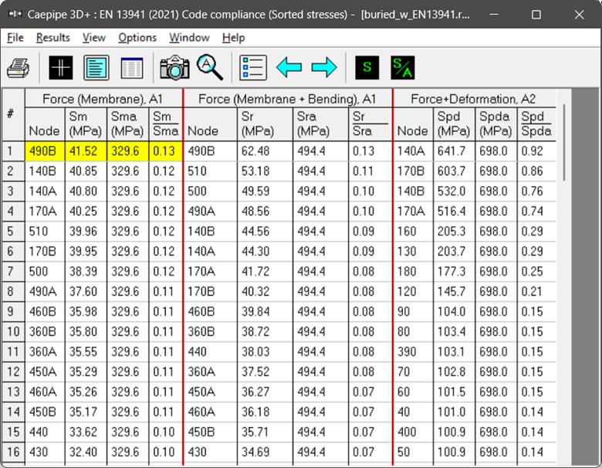Click the Force+Deformation, A2 column header
Viewport: 602px width, 468px height.
(x=472, y=99)
